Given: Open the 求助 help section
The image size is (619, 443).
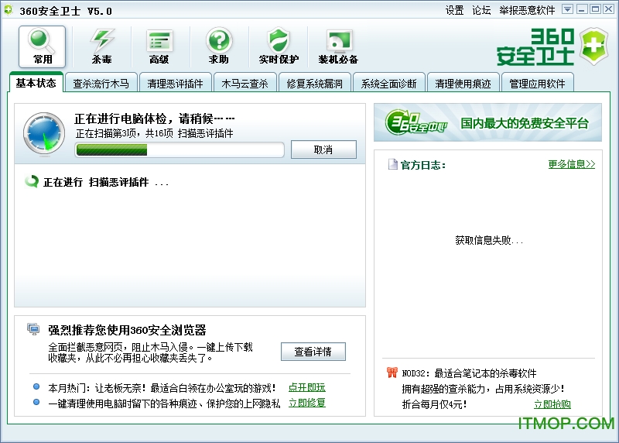Looking at the screenshot, I should [x=219, y=46].
